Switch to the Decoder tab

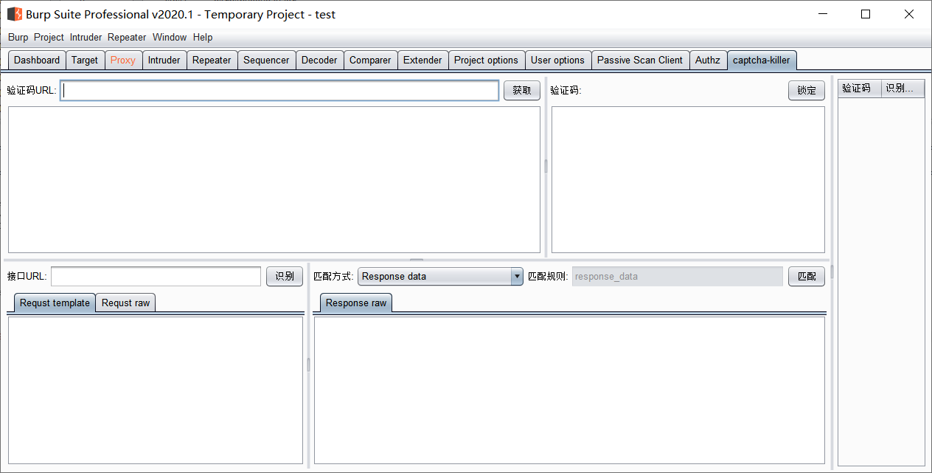319,61
